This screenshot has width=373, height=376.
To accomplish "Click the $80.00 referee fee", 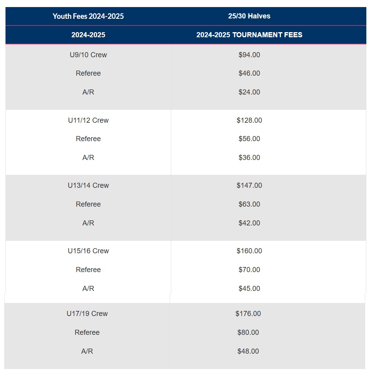I will [x=248, y=332].
